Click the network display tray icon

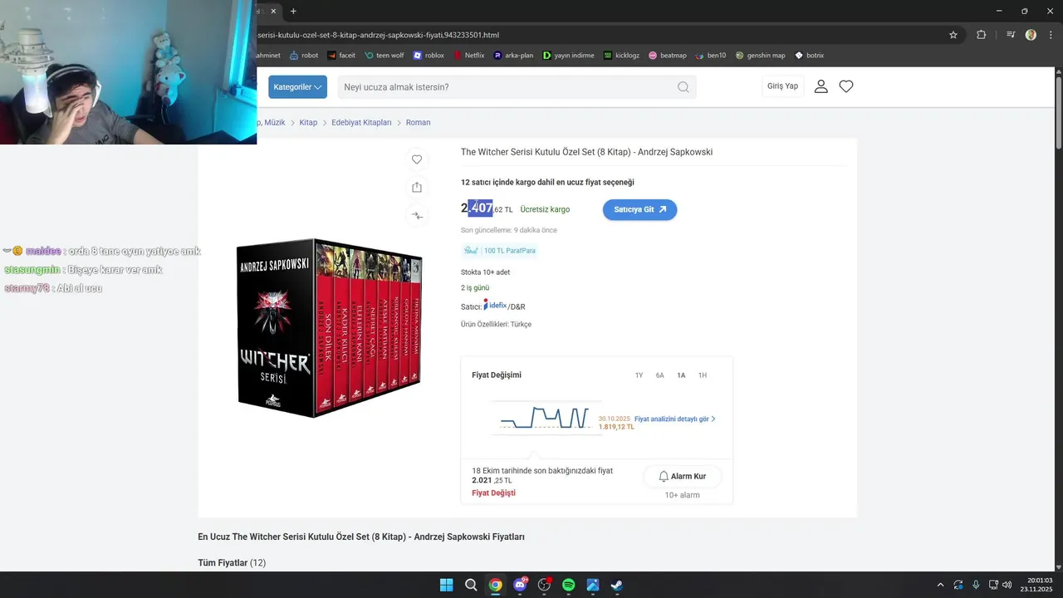point(993,585)
